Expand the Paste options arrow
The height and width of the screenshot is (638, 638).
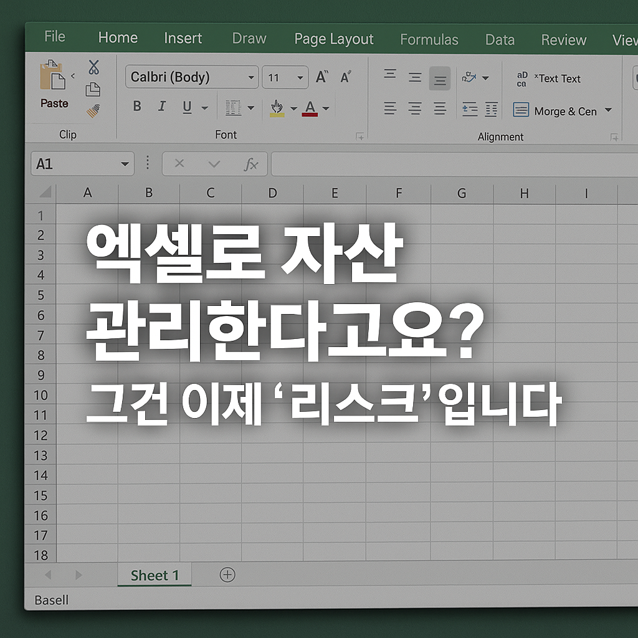74,75
